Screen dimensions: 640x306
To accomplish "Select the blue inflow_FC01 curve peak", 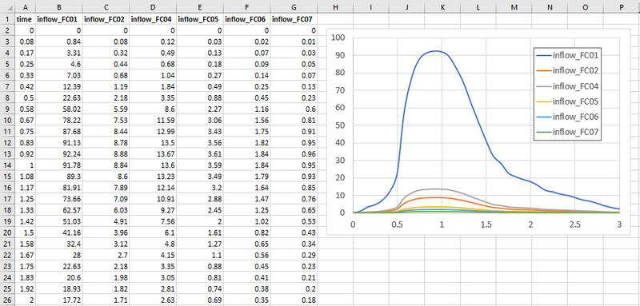I will tap(436, 51).
